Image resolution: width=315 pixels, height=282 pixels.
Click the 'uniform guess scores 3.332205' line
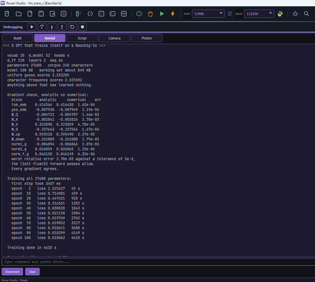[38, 75]
